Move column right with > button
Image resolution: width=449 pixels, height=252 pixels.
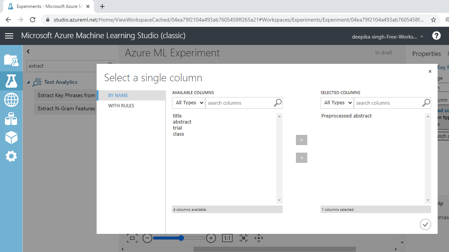click(x=302, y=140)
